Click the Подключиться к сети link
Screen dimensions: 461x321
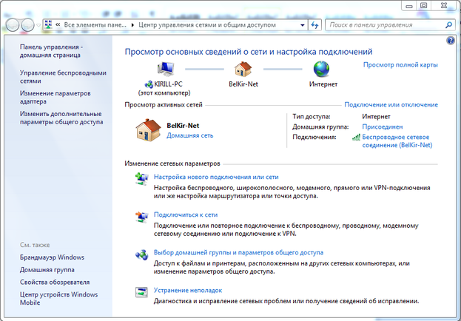pos(186,214)
